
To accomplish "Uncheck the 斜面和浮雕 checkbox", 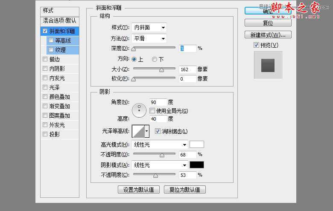I will (45, 31).
